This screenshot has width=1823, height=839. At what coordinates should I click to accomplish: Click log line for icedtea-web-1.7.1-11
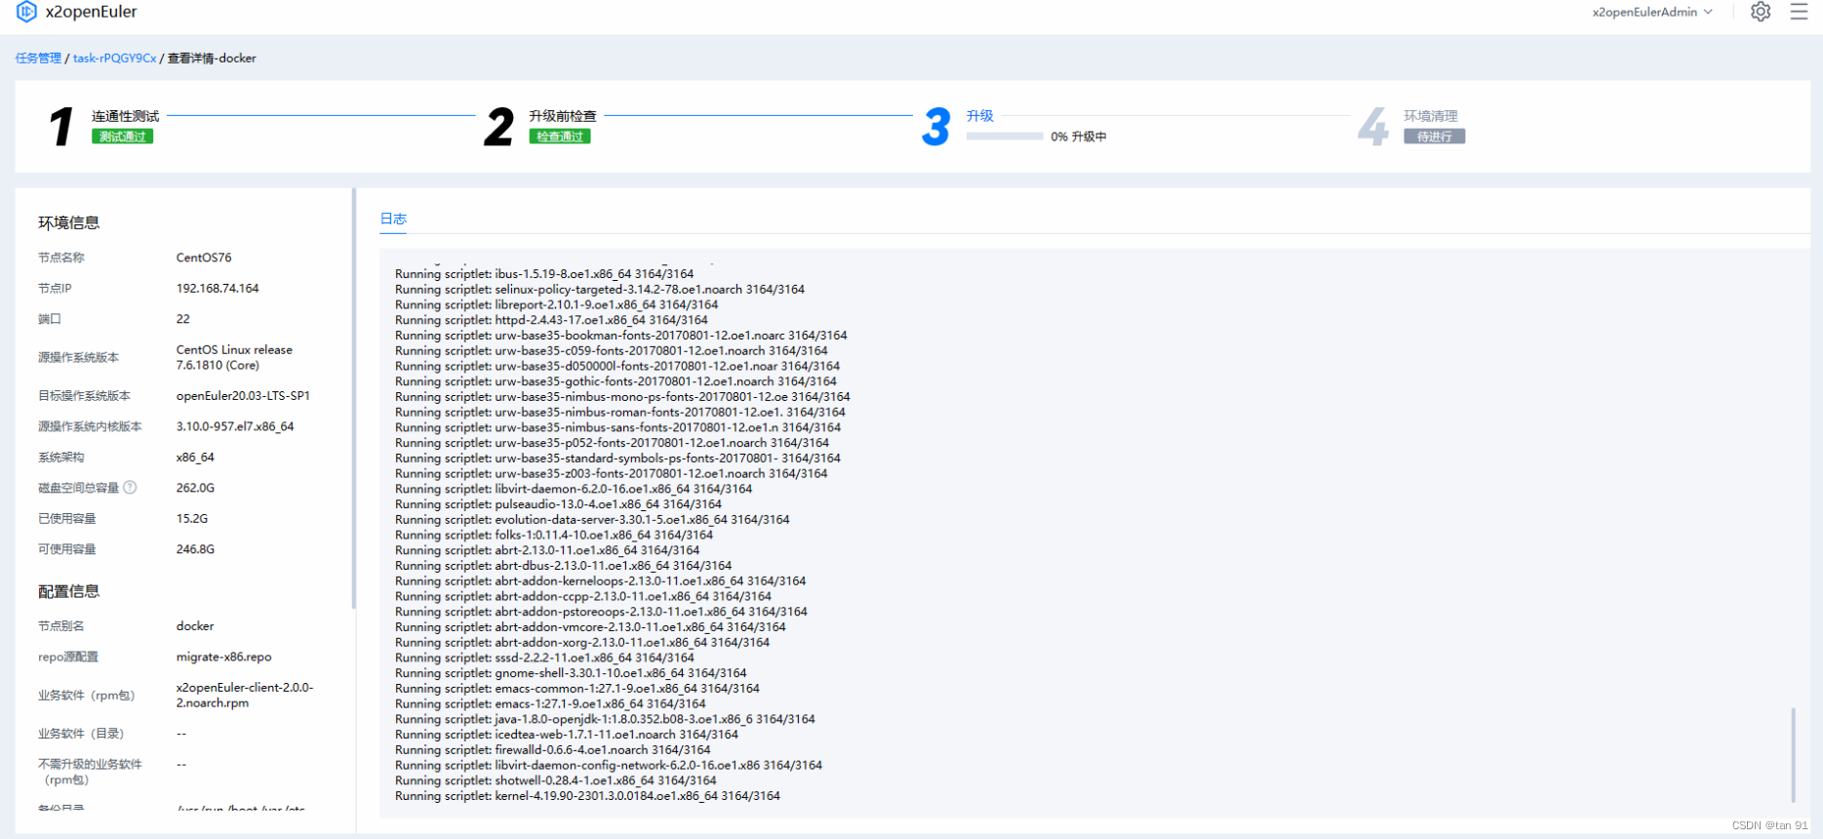pos(567,735)
